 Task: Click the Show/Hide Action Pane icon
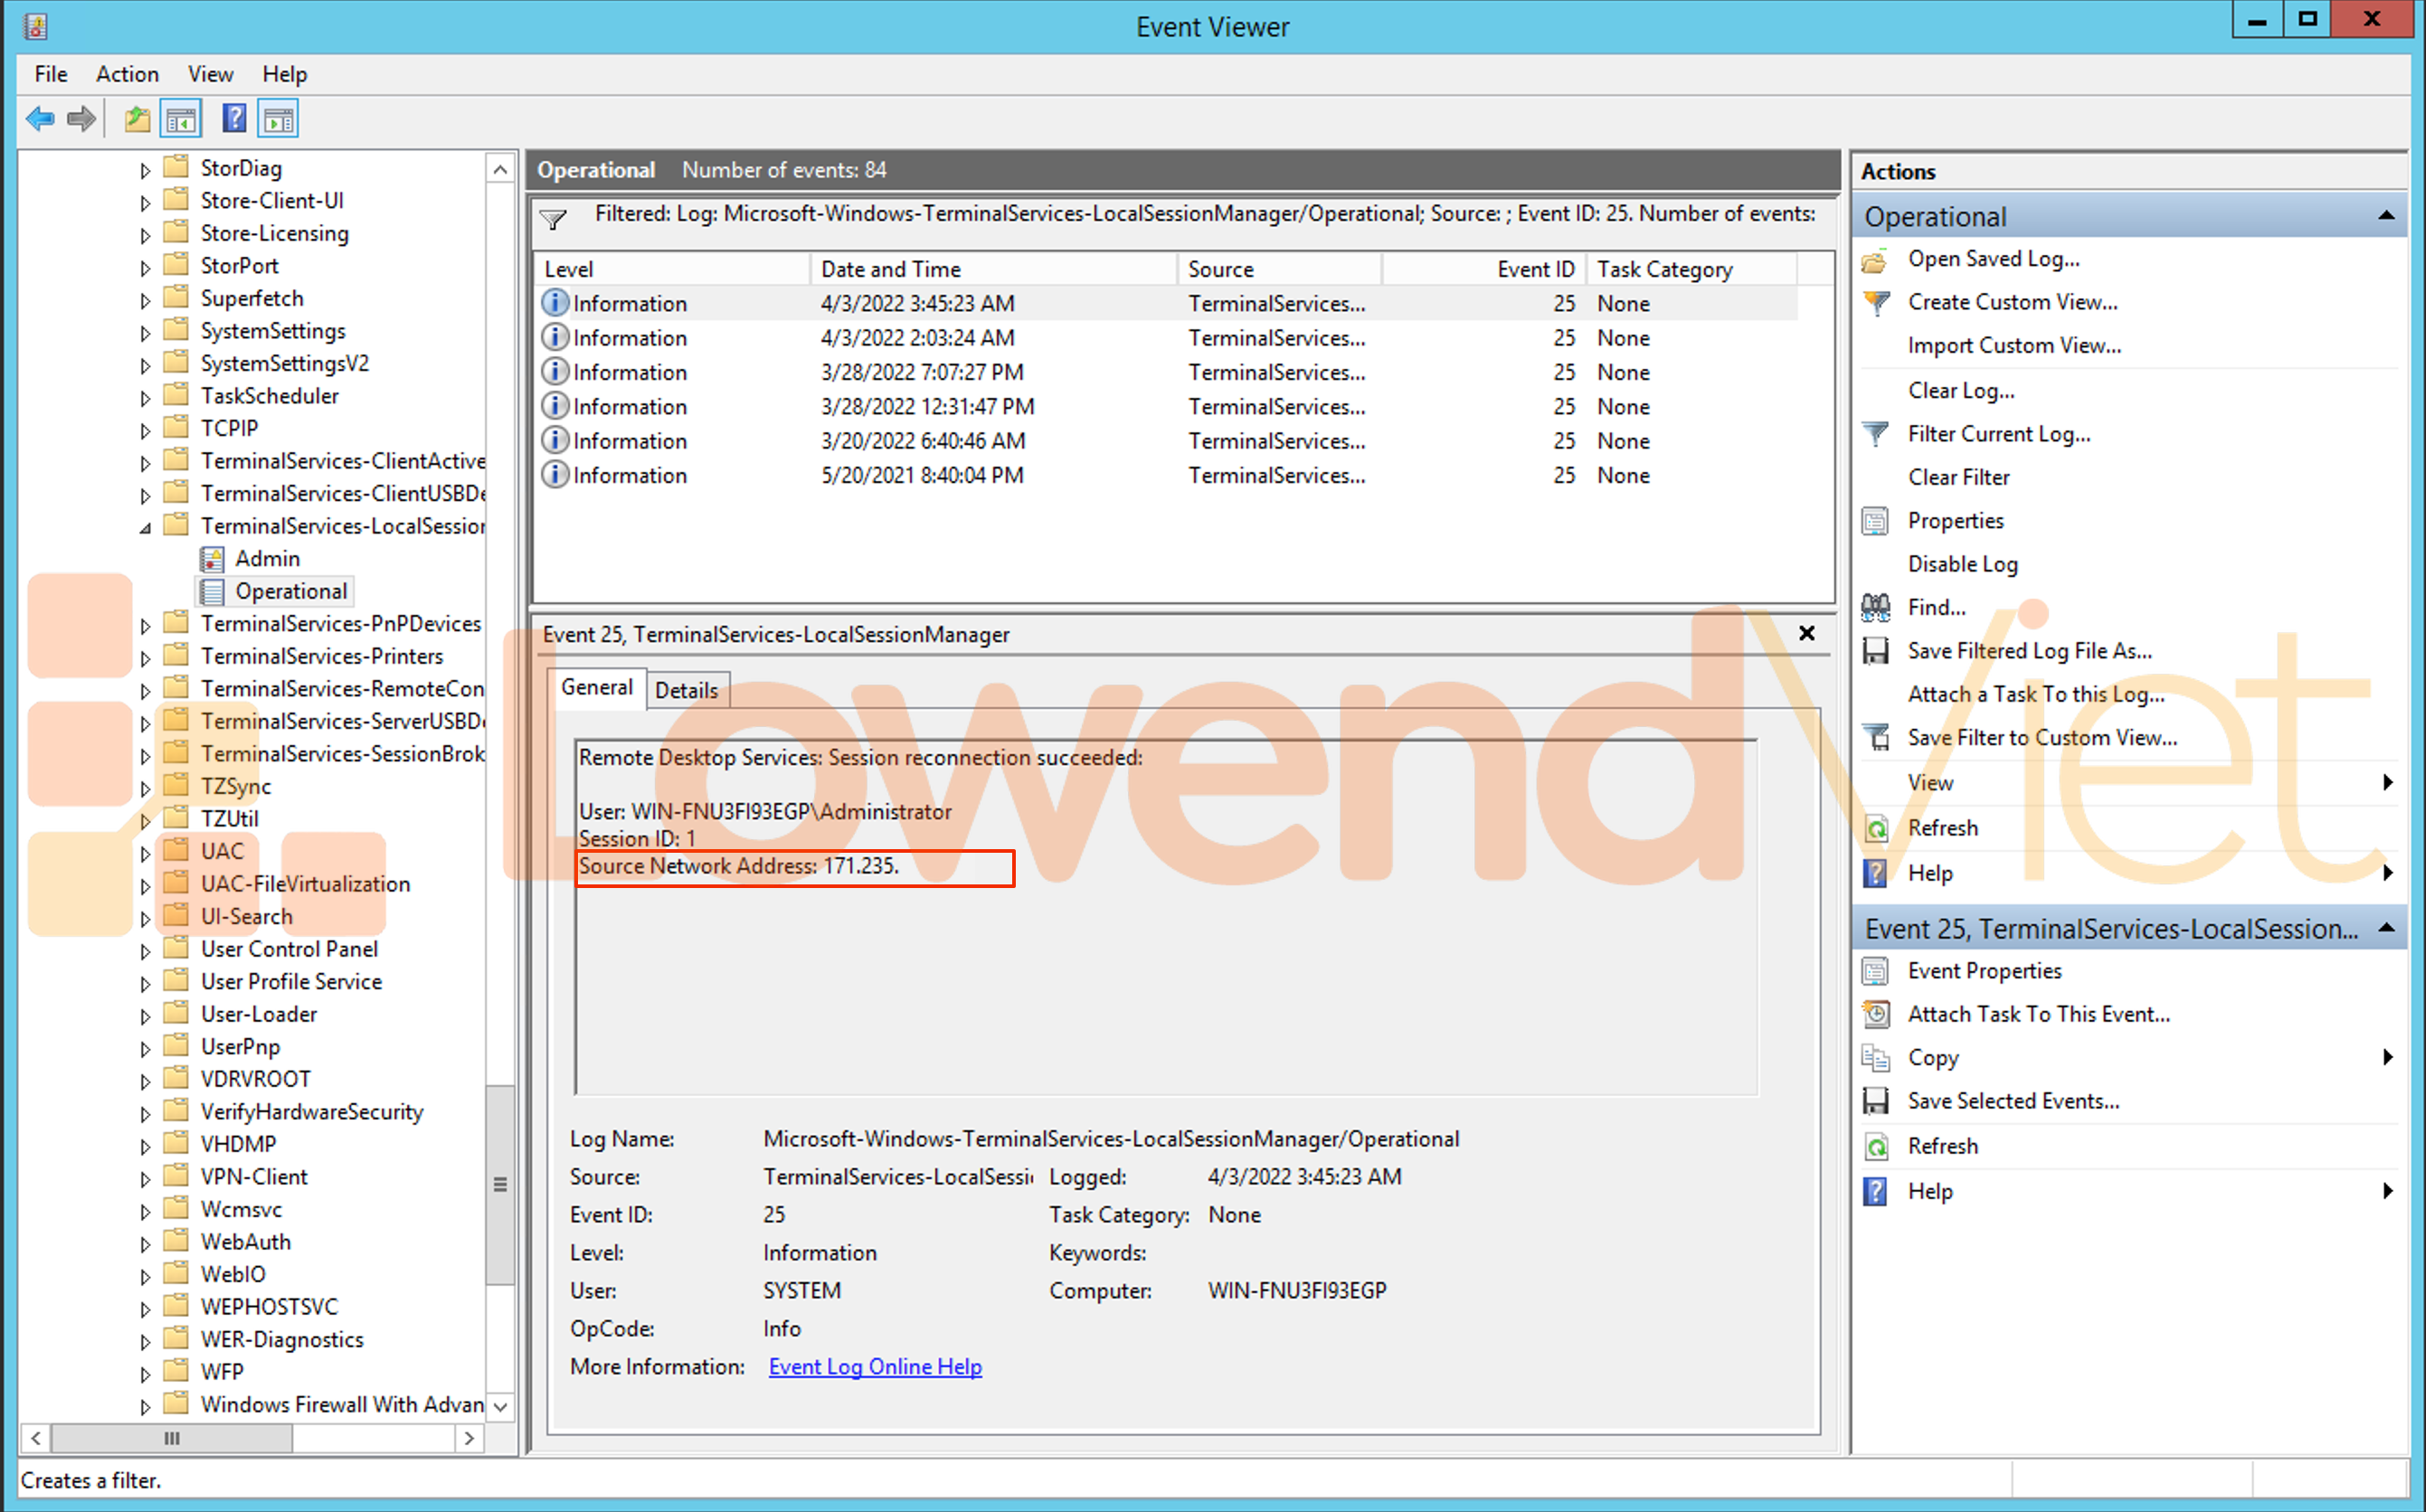point(279,119)
